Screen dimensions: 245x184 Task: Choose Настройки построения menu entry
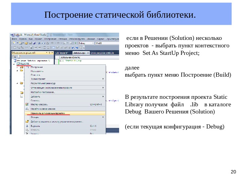[65, 92]
